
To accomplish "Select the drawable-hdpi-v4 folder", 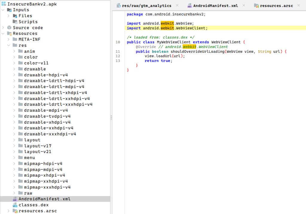I will tap(46, 75).
